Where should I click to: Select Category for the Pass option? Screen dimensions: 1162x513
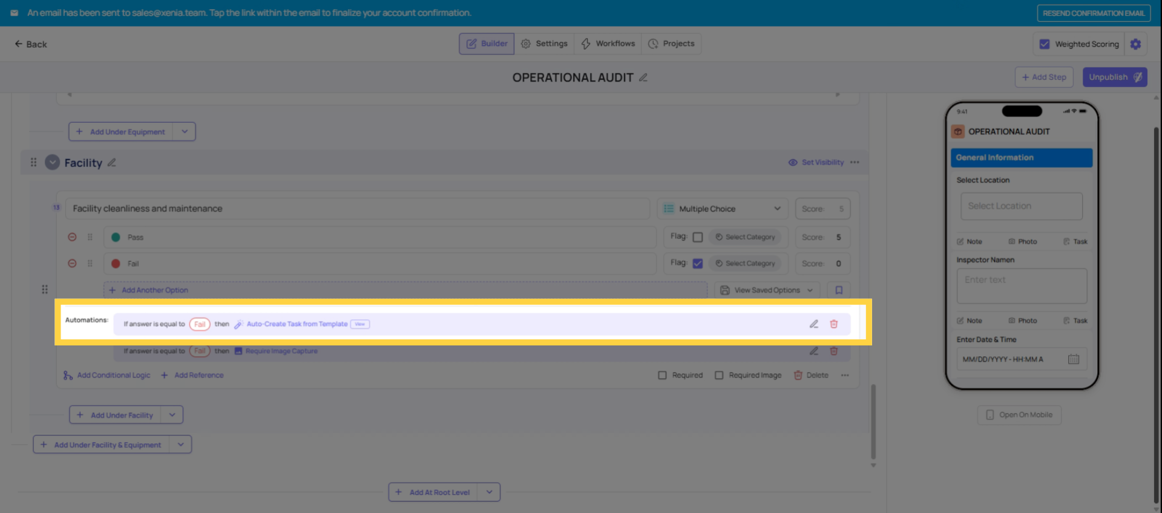coord(745,237)
